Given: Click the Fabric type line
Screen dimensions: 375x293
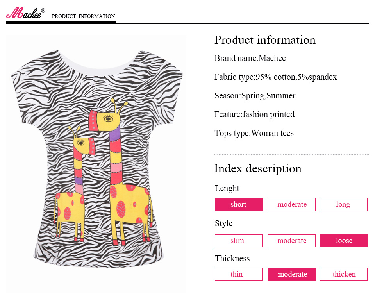Looking at the screenshot, I should point(275,77).
